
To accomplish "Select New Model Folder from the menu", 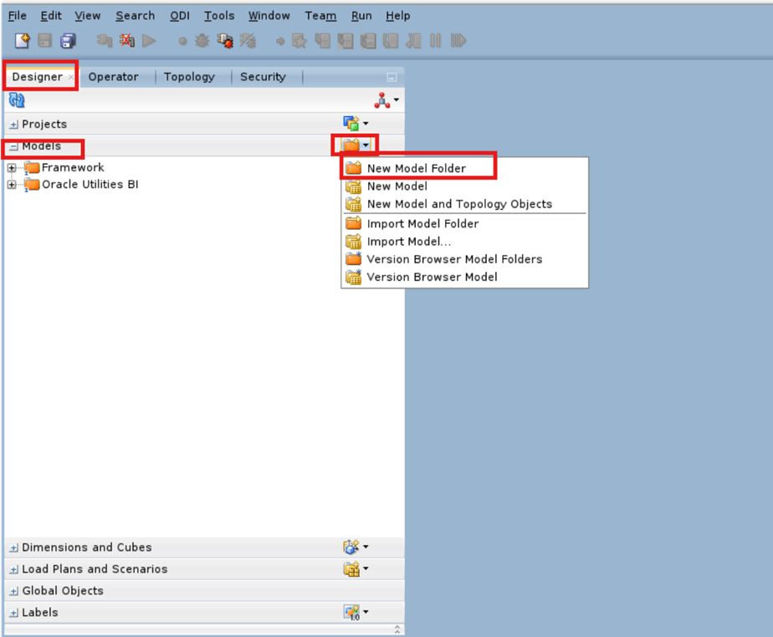I will point(414,166).
